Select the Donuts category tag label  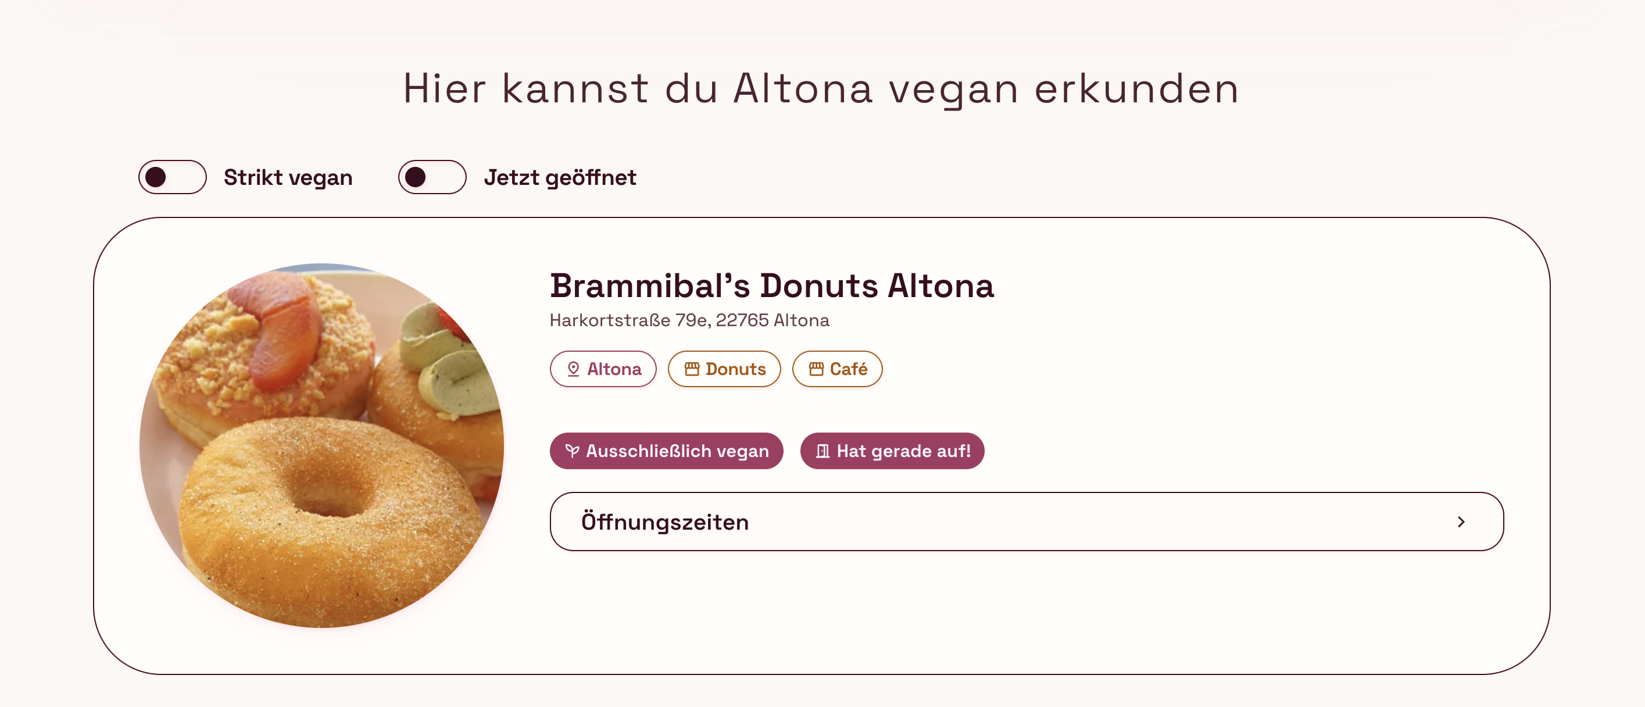pos(736,369)
